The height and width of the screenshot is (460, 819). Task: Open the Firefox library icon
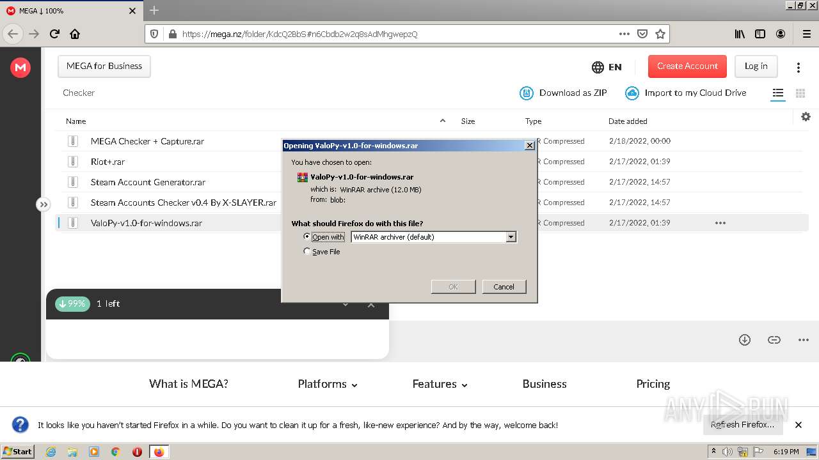[740, 34]
